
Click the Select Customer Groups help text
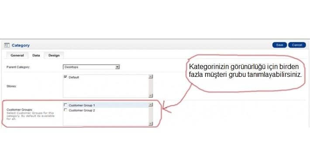31,116
